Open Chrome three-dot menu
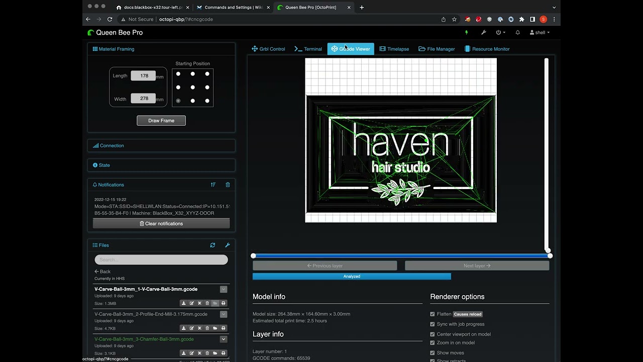643x362 pixels. (554, 20)
